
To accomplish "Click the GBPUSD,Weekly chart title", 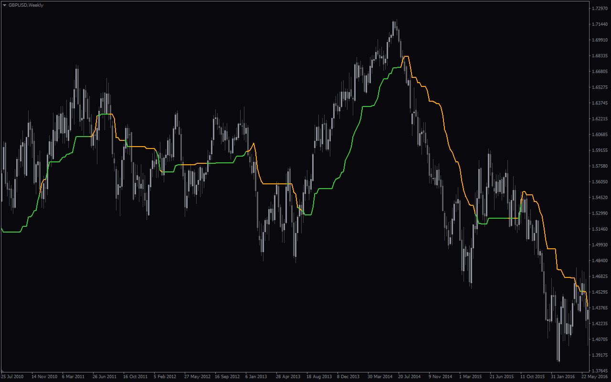I will [x=26, y=5].
